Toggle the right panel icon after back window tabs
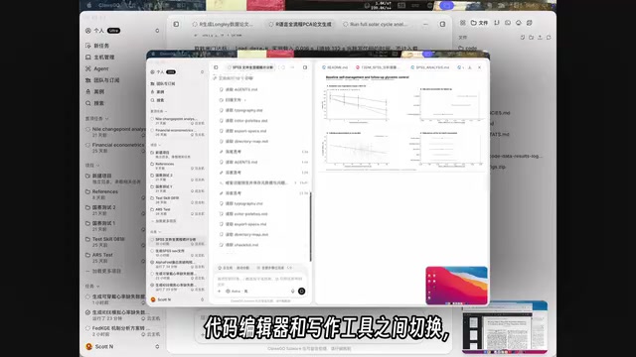Image resolution: width=636 pixels, height=357 pixels. [442, 24]
